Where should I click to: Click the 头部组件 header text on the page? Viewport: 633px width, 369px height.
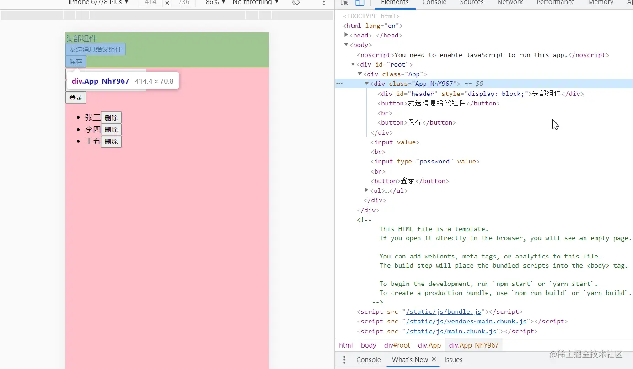click(81, 38)
